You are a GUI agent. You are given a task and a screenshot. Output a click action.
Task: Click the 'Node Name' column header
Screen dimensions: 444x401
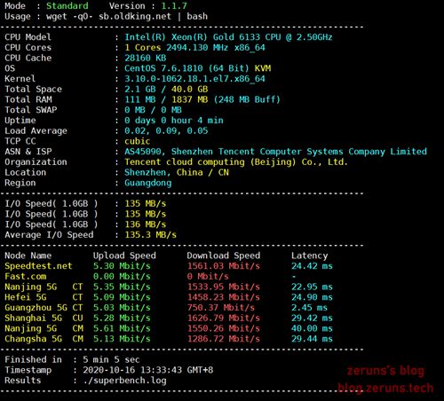point(28,256)
